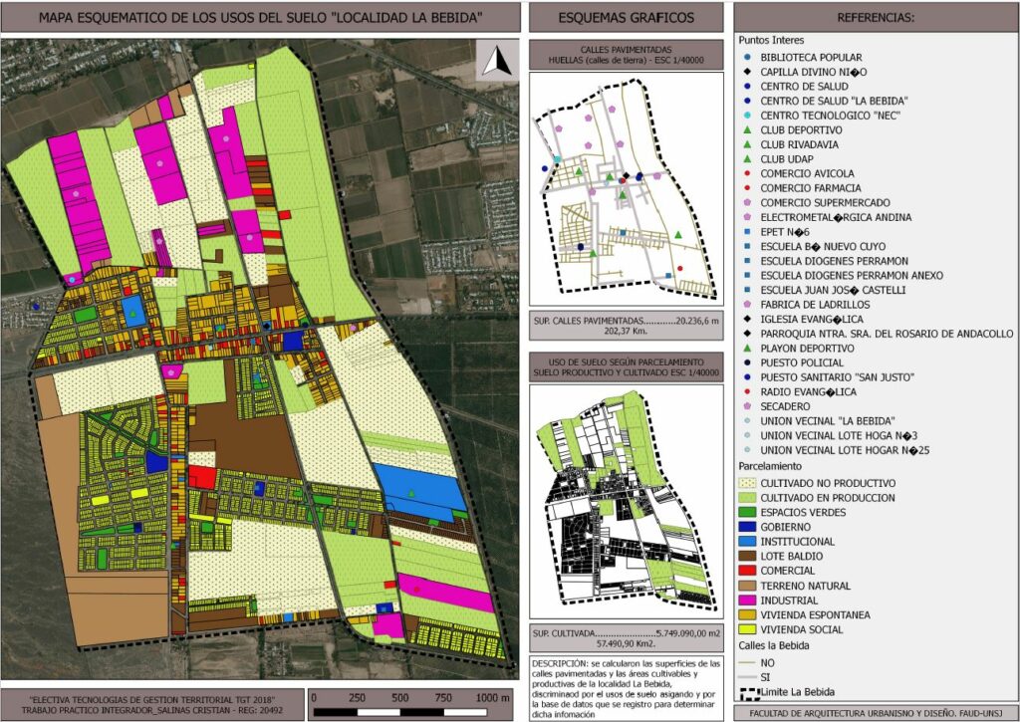Click the north arrow on the main map
The image size is (1020, 722).
click(498, 60)
